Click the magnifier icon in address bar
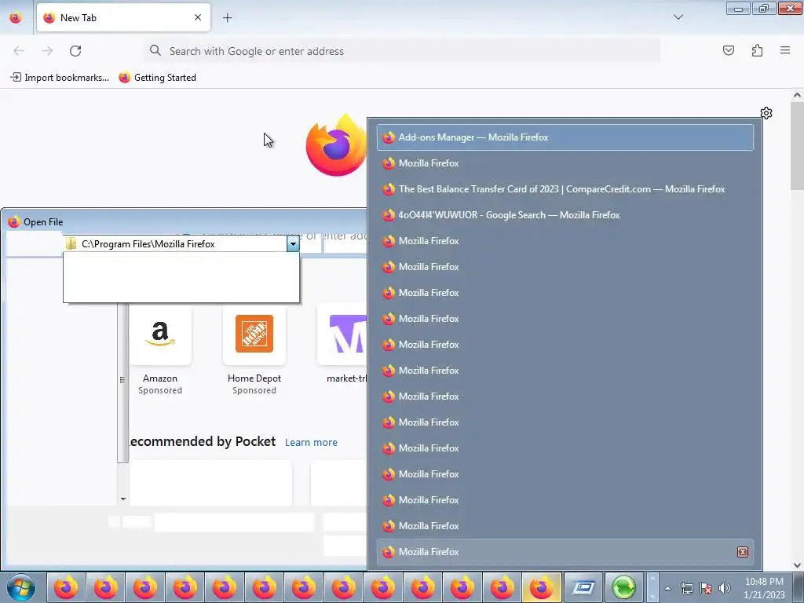 coord(155,50)
